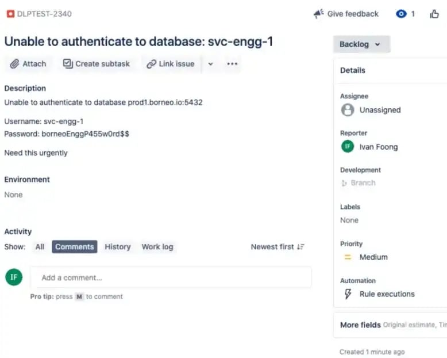Toggle Newest first sort order
This screenshot has width=447, height=358.
point(278,247)
